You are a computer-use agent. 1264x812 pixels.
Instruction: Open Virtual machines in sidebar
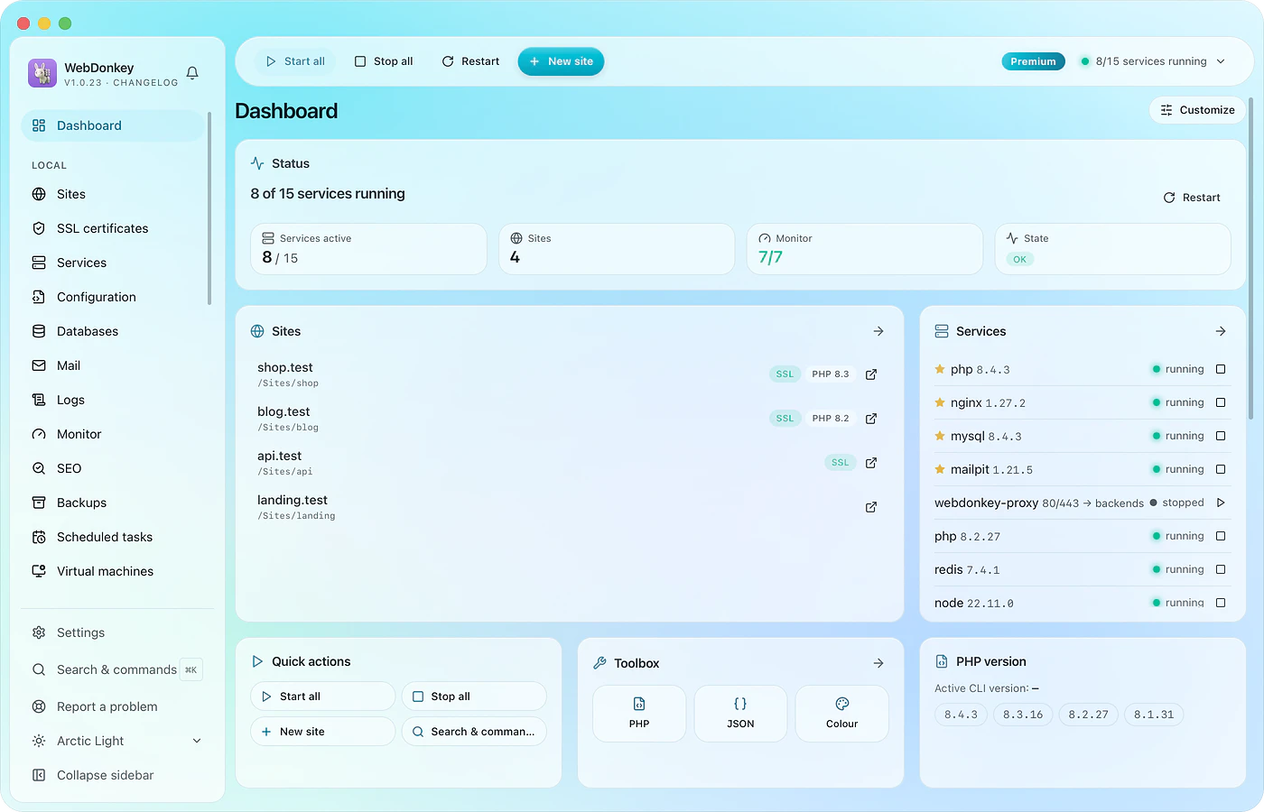pos(113,571)
